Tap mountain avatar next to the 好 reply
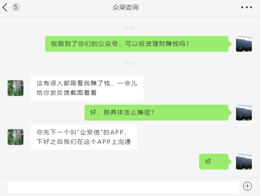The image size is (261, 196). tap(244, 162)
